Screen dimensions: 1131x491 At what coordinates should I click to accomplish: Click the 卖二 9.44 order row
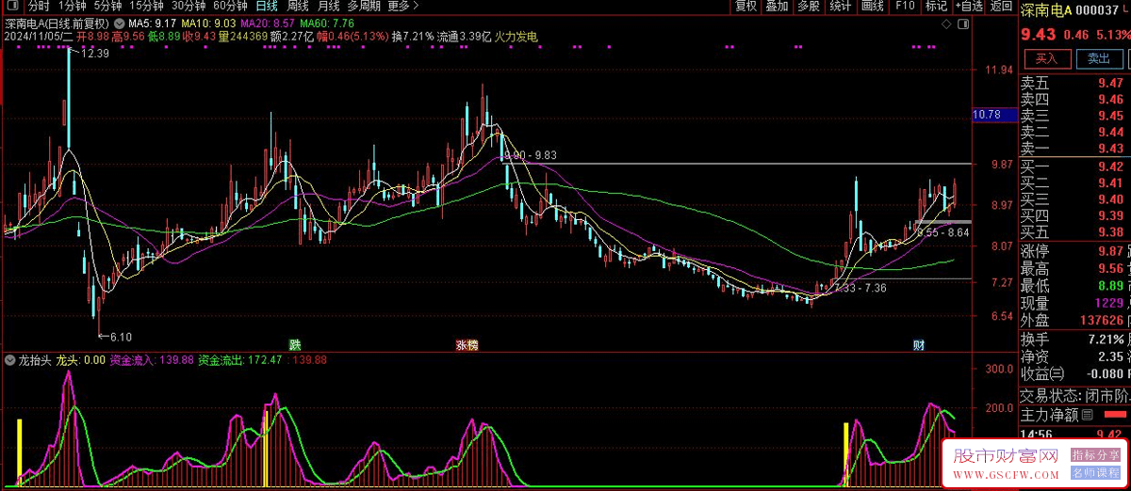(x=1074, y=132)
